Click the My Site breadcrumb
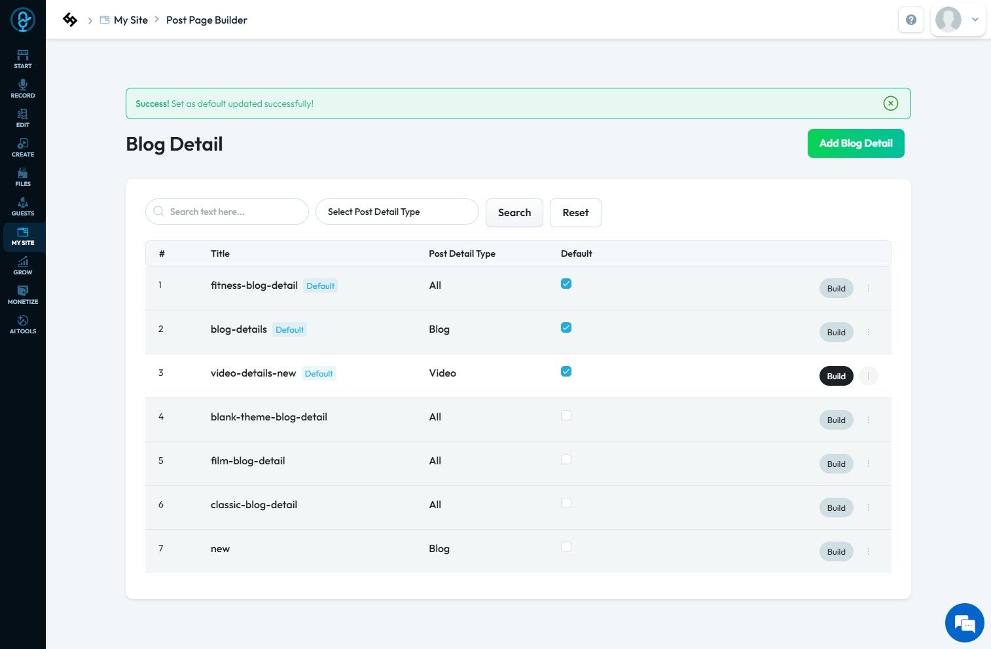Image resolution: width=991 pixels, height=649 pixels. [x=130, y=20]
